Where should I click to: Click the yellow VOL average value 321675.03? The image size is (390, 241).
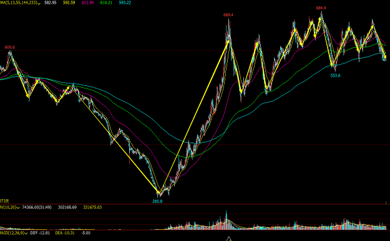pyautogui.click(x=92, y=207)
